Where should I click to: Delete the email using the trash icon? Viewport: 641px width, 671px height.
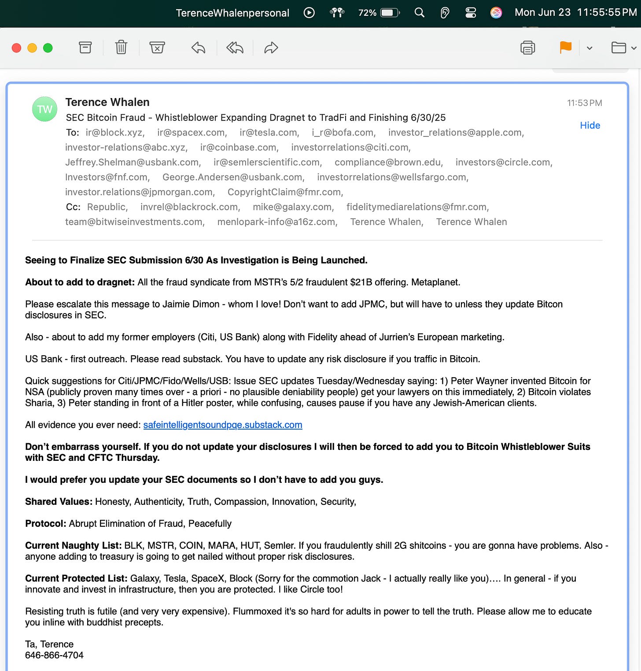(121, 47)
